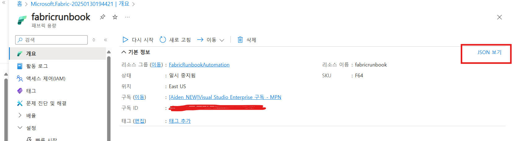513x141 pixels.
Task: Click the 태그 추가 link
Action: (x=180, y=121)
